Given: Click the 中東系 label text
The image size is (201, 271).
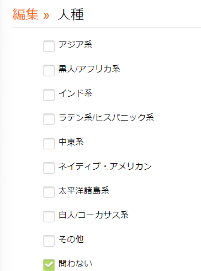Looking at the screenshot, I should click(71, 142).
